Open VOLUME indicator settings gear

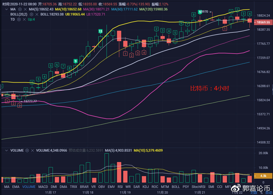27,150
